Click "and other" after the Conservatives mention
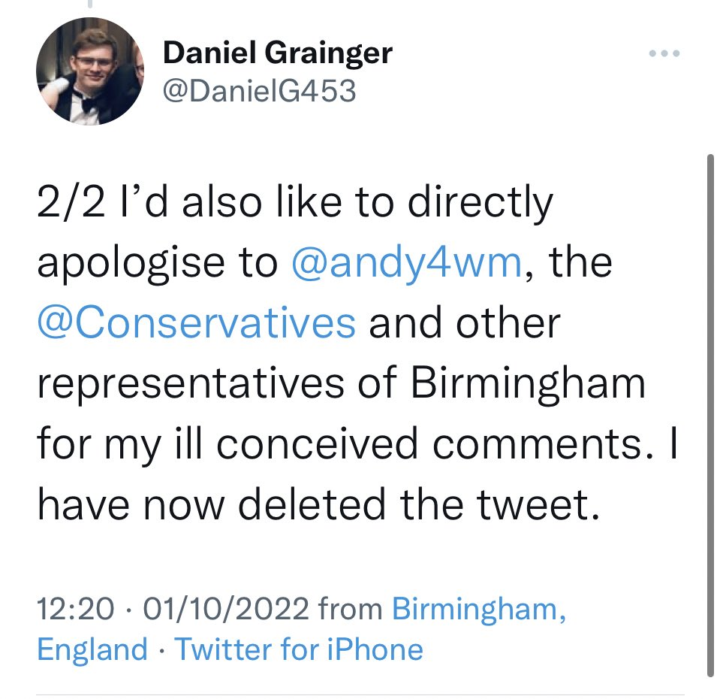The image size is (720, 699). click(x=464, y=323)
